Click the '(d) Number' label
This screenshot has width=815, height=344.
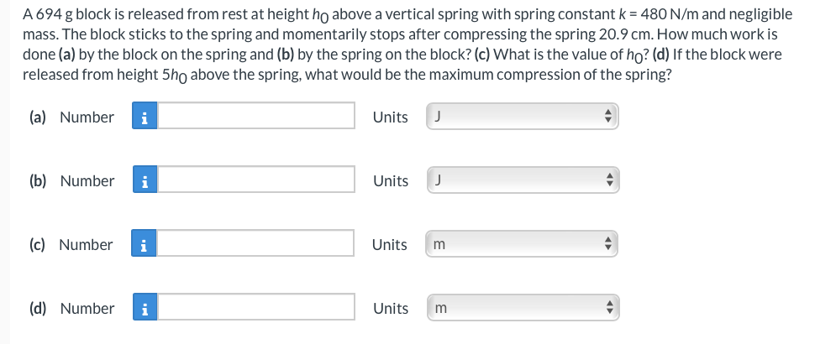(x=71, y=309)
